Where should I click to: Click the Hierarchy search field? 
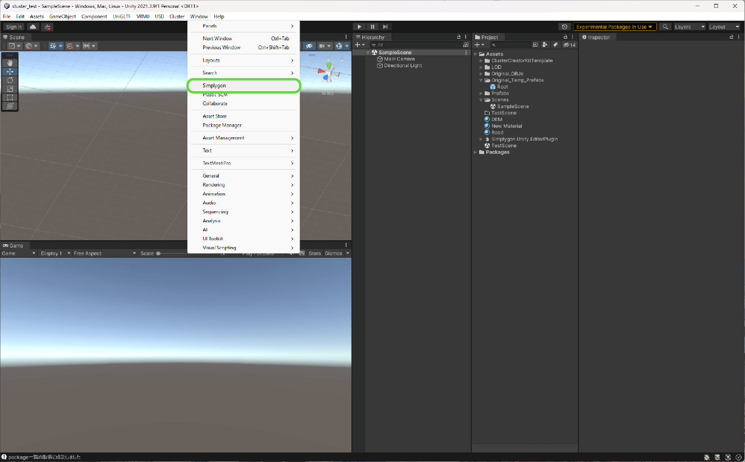[416, 45]
